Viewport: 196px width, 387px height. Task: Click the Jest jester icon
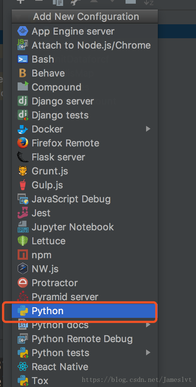click(23, 213)
